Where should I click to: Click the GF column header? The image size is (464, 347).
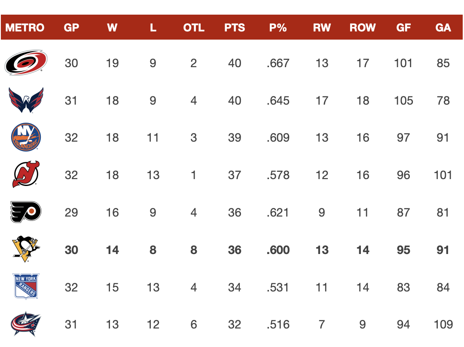point(403,28)
